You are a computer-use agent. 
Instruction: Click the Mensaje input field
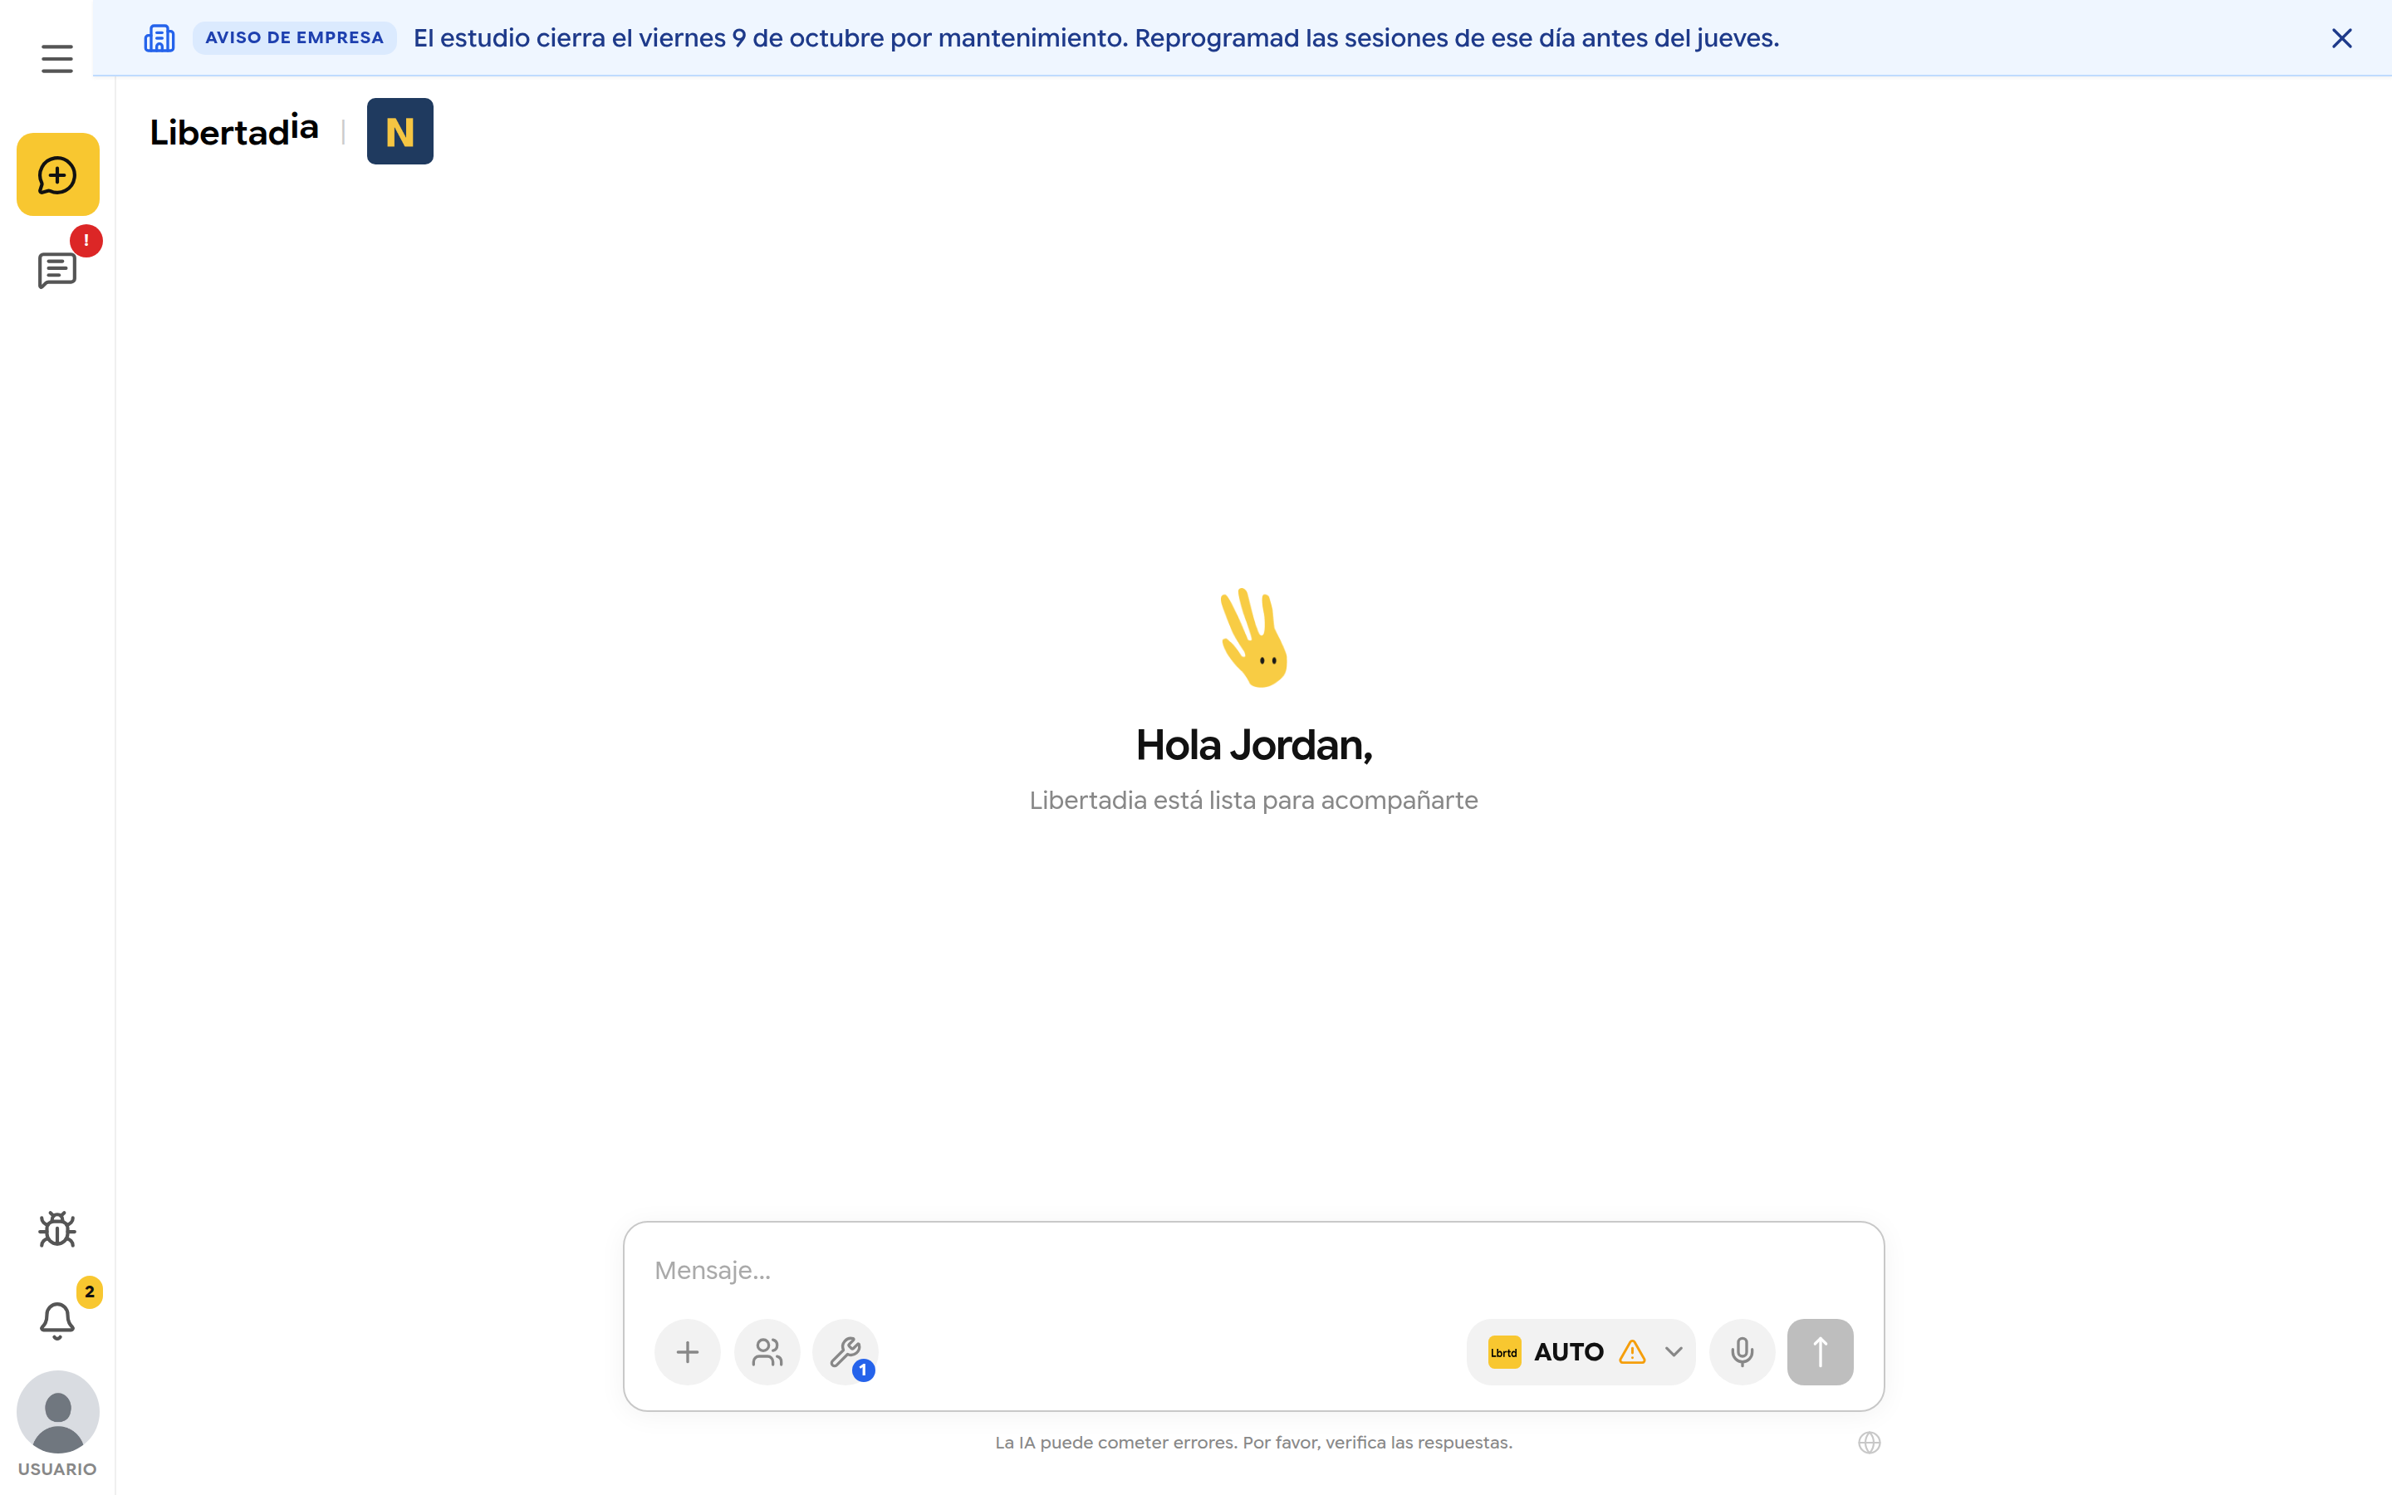click(1253, 1271)
